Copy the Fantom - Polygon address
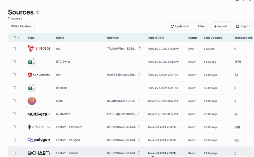The image size is (254, 157). (x=139, y=140)
